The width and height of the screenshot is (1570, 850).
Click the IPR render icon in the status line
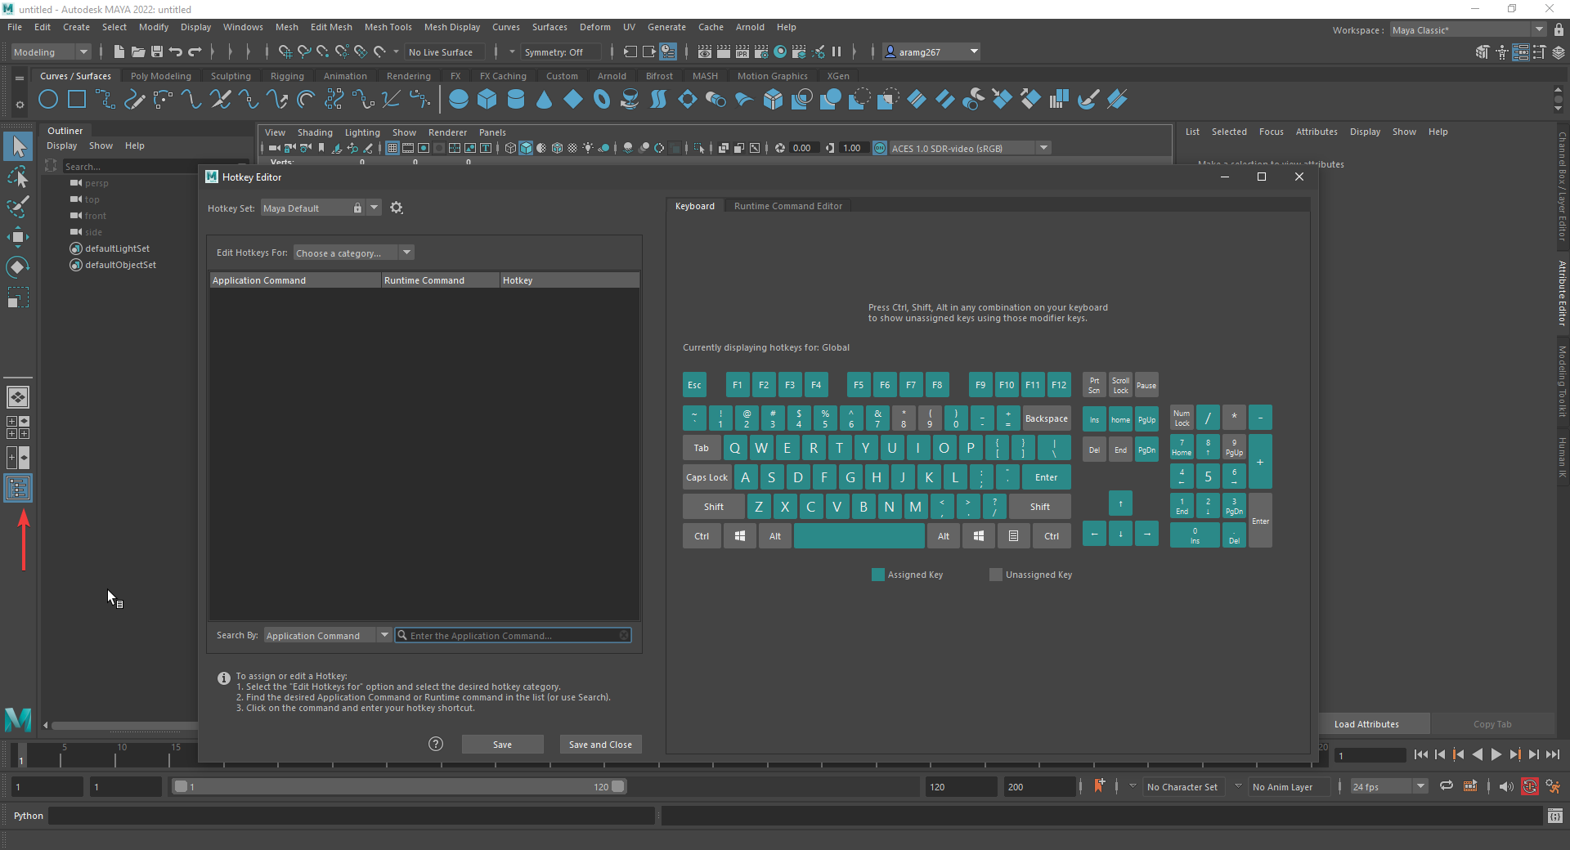click(742, 52)
